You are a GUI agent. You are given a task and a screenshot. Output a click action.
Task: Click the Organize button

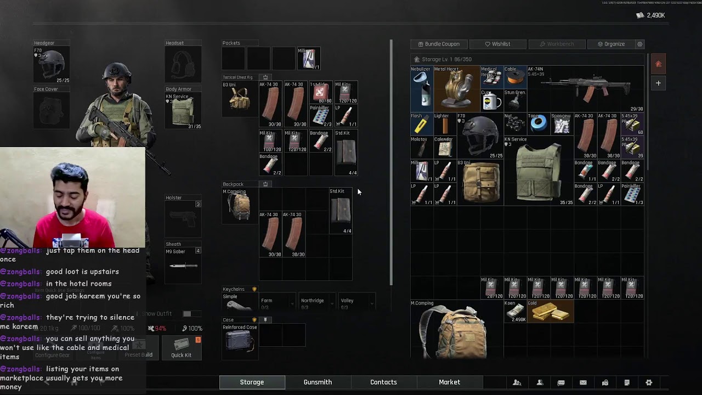(611, 44)
